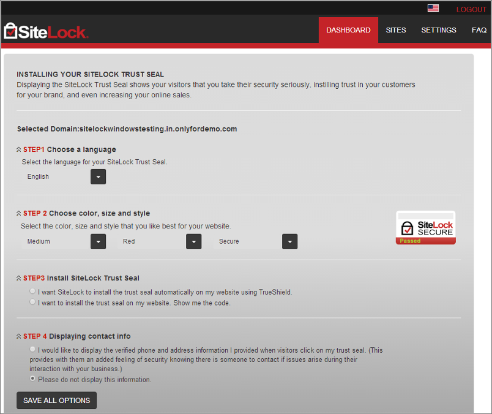Click the US flag language icon

pos(433,9)
